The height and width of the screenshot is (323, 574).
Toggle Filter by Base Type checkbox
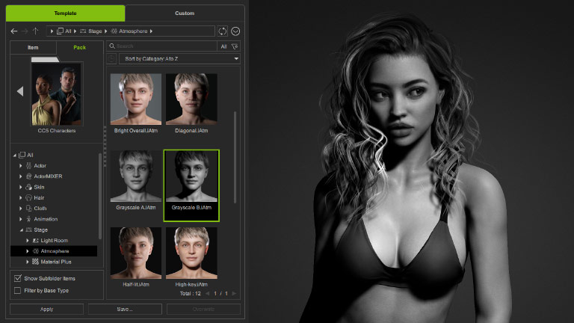(17, 290)
